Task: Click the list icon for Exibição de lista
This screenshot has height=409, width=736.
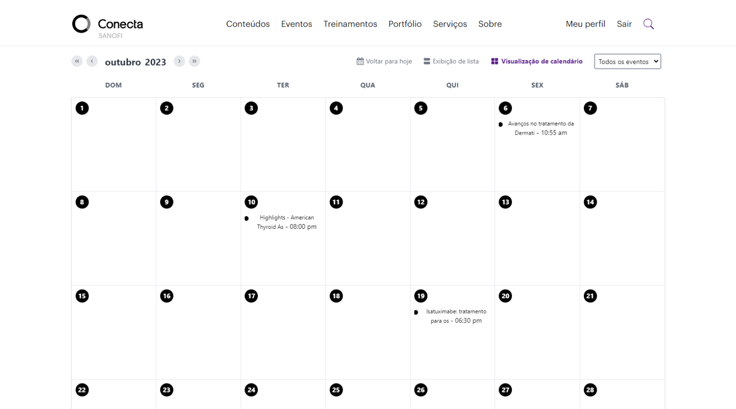Action: pyautogui.click(x=427, y=61)
